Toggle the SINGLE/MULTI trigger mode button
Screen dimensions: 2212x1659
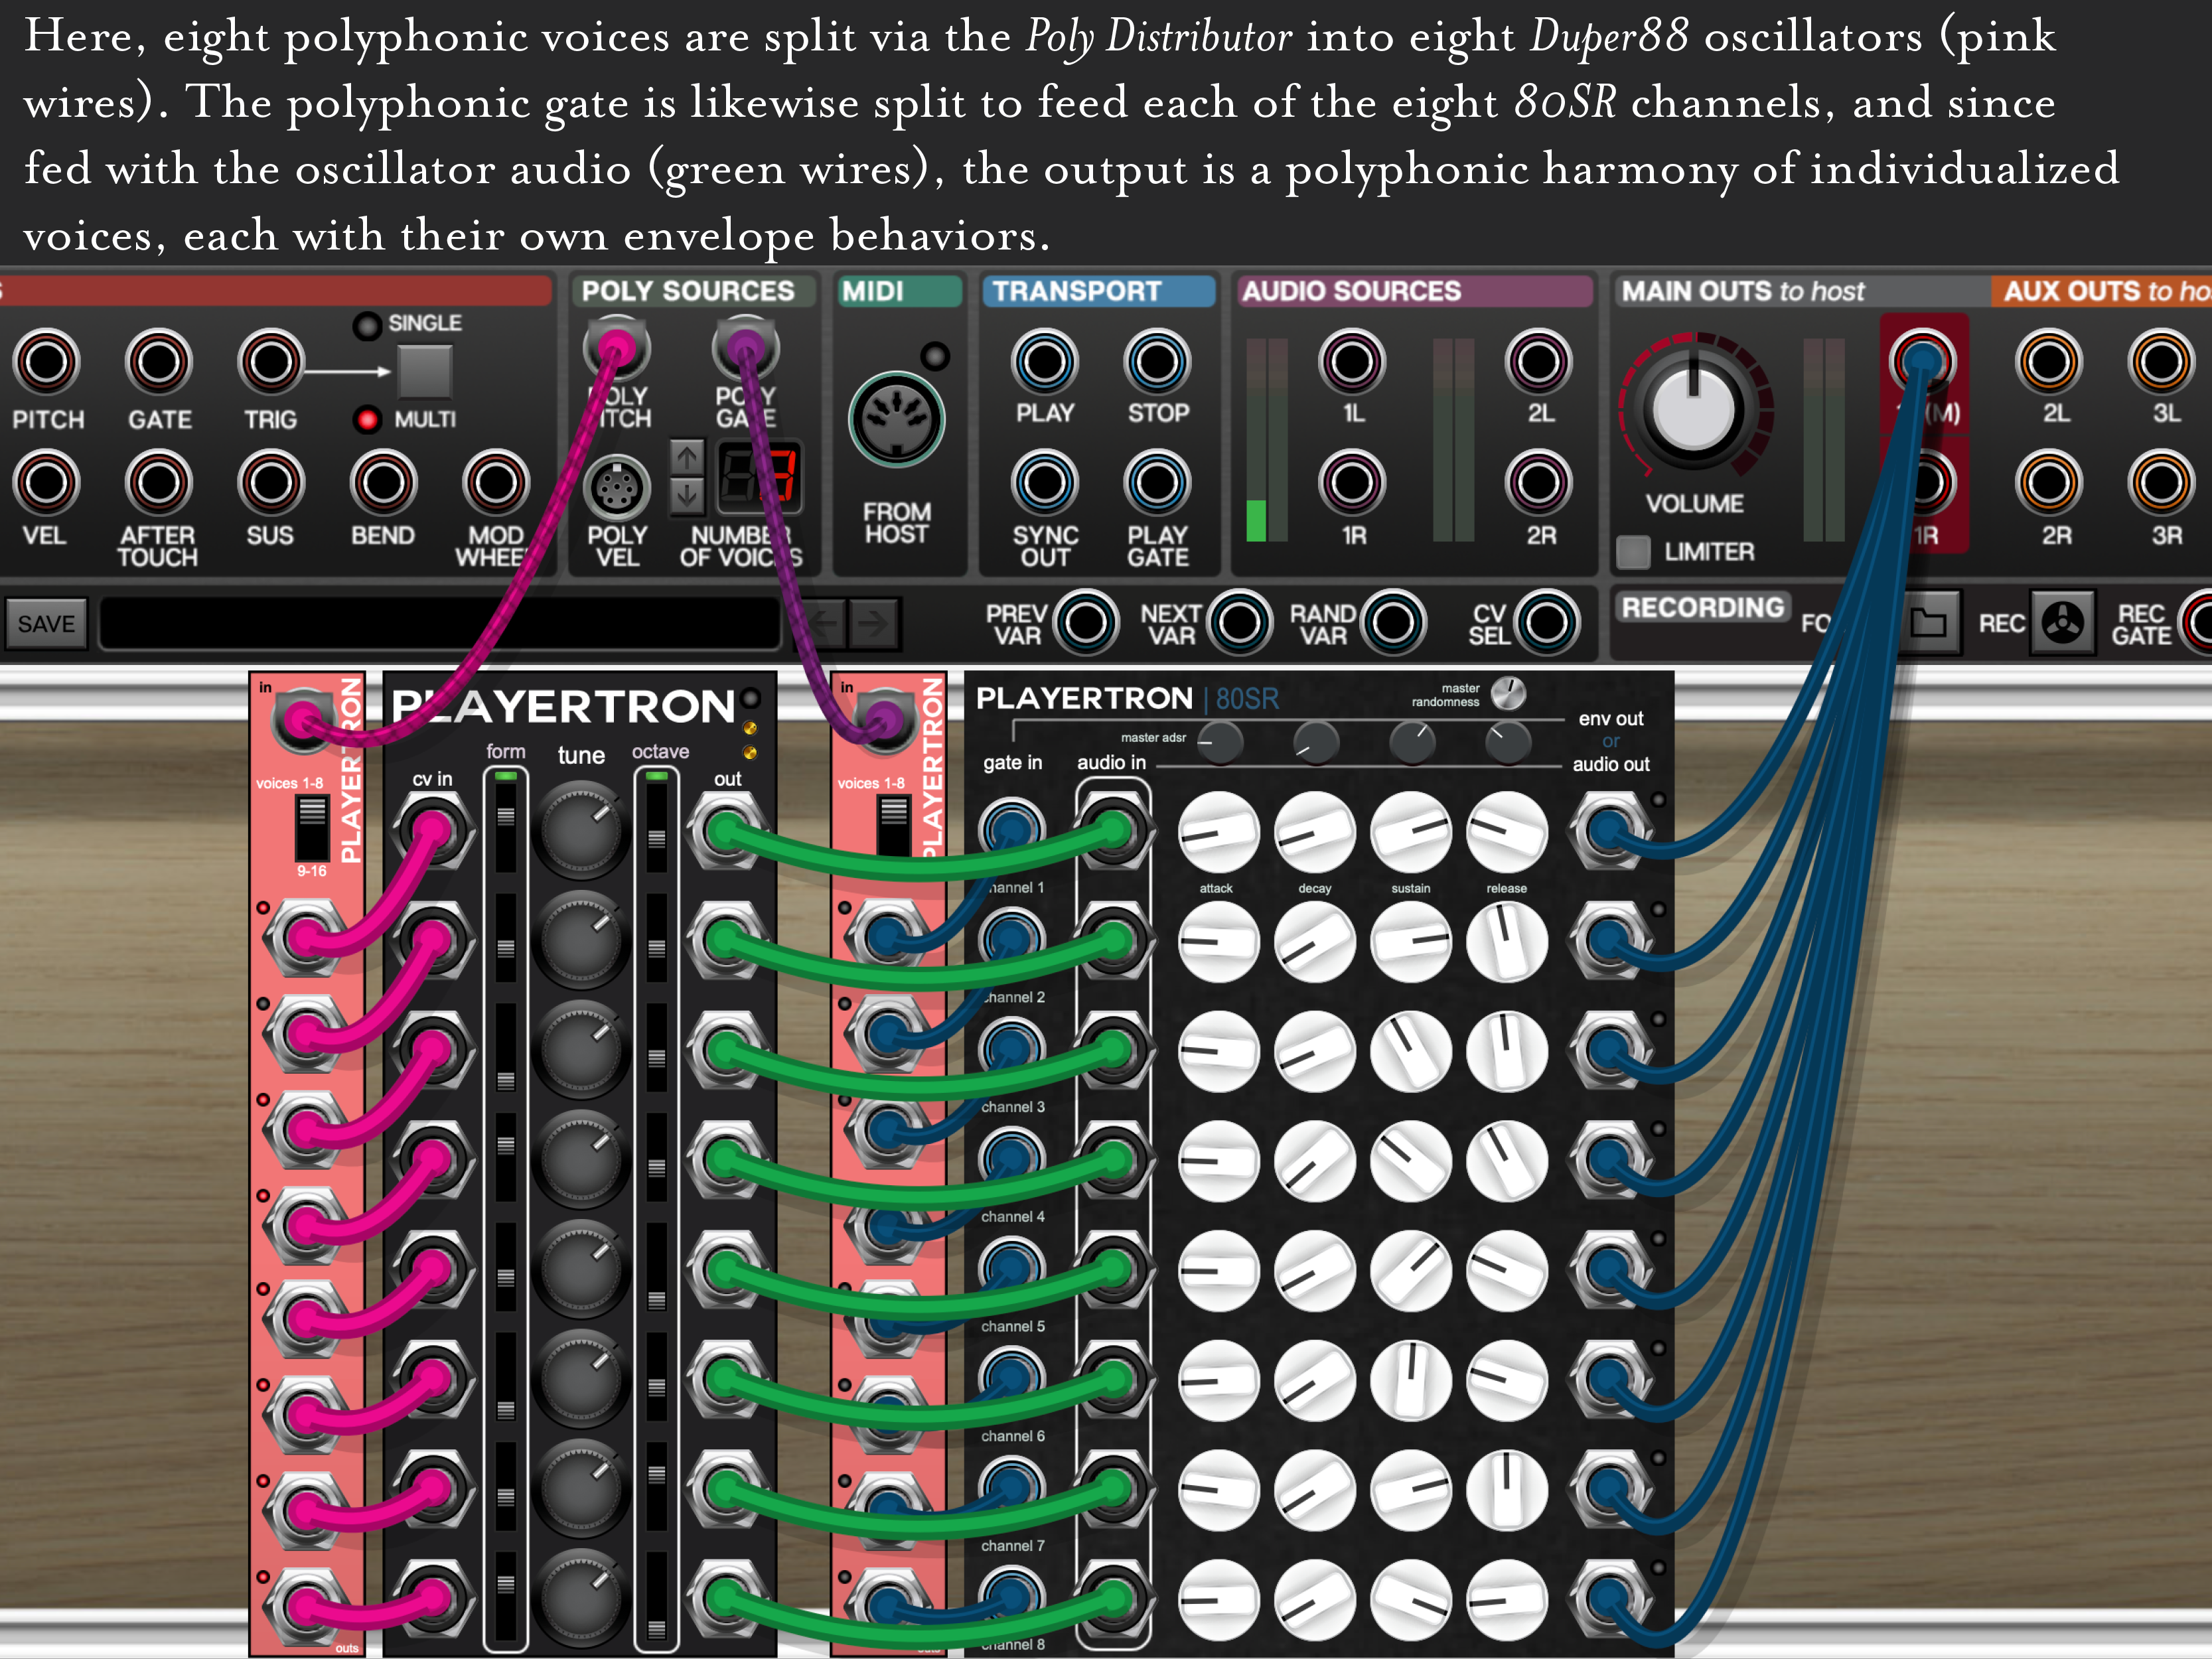coord(425,371)
